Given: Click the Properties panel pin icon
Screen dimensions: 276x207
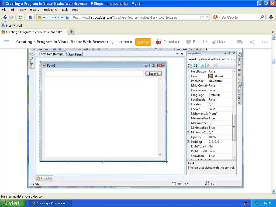Looking at the screenshot, I should coord(229,53).
